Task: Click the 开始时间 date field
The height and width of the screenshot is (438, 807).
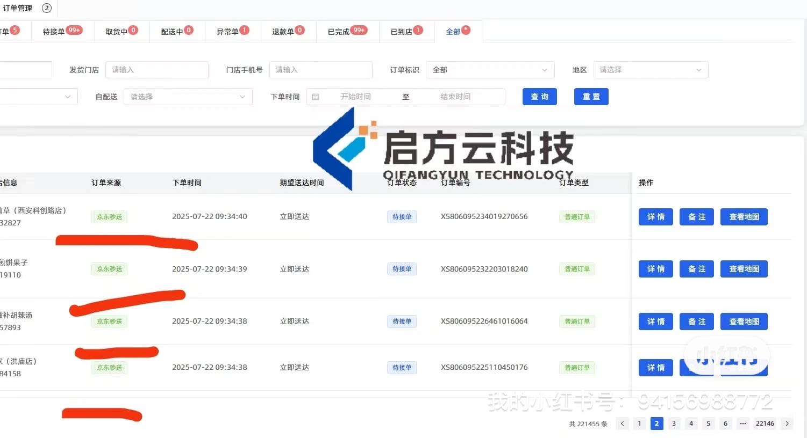Action: point(356,97)
